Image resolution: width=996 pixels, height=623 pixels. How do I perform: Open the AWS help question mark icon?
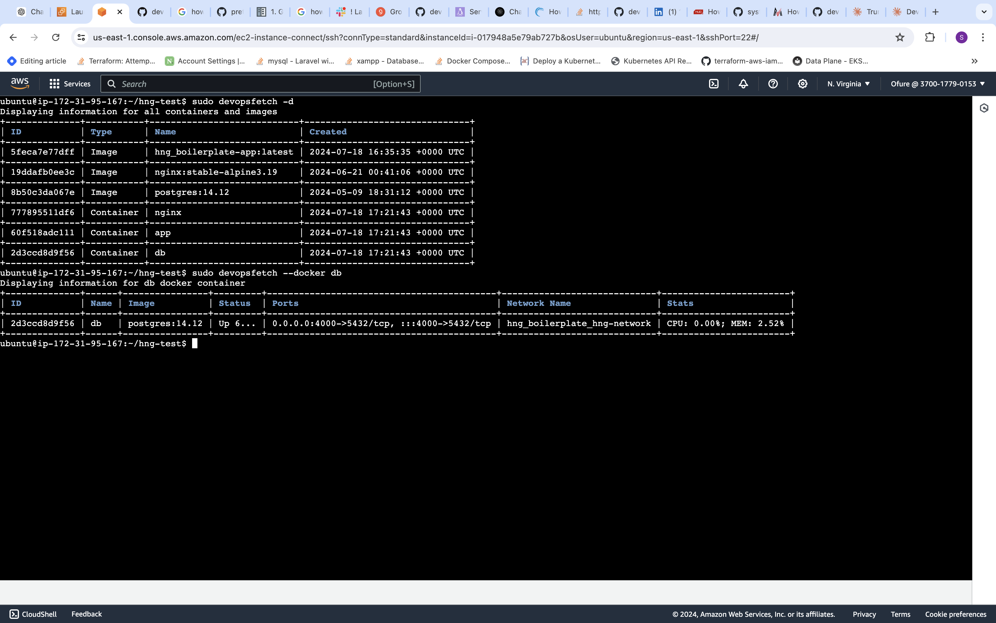coord(773,84)
